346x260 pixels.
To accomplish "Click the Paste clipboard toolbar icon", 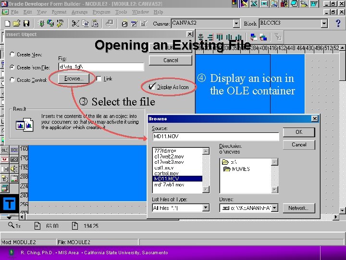I will [x=95, y=23].
